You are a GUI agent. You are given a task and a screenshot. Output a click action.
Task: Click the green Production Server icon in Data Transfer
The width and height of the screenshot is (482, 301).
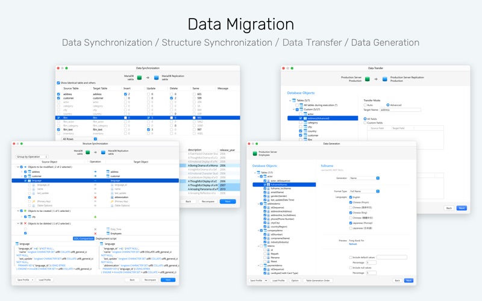coord(368,79)
